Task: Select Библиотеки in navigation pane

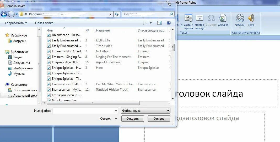Action: [19, 52]
